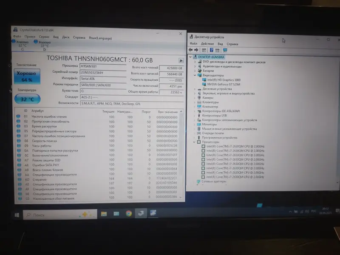Viewport: 340px width, 255px height.
Task: Expand Дисковые устройства category
Action: click(195, 89)
